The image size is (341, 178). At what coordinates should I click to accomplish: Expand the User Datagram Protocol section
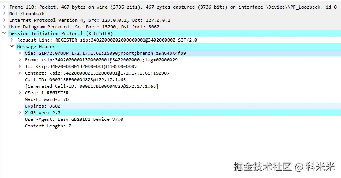tap(4, 27)
